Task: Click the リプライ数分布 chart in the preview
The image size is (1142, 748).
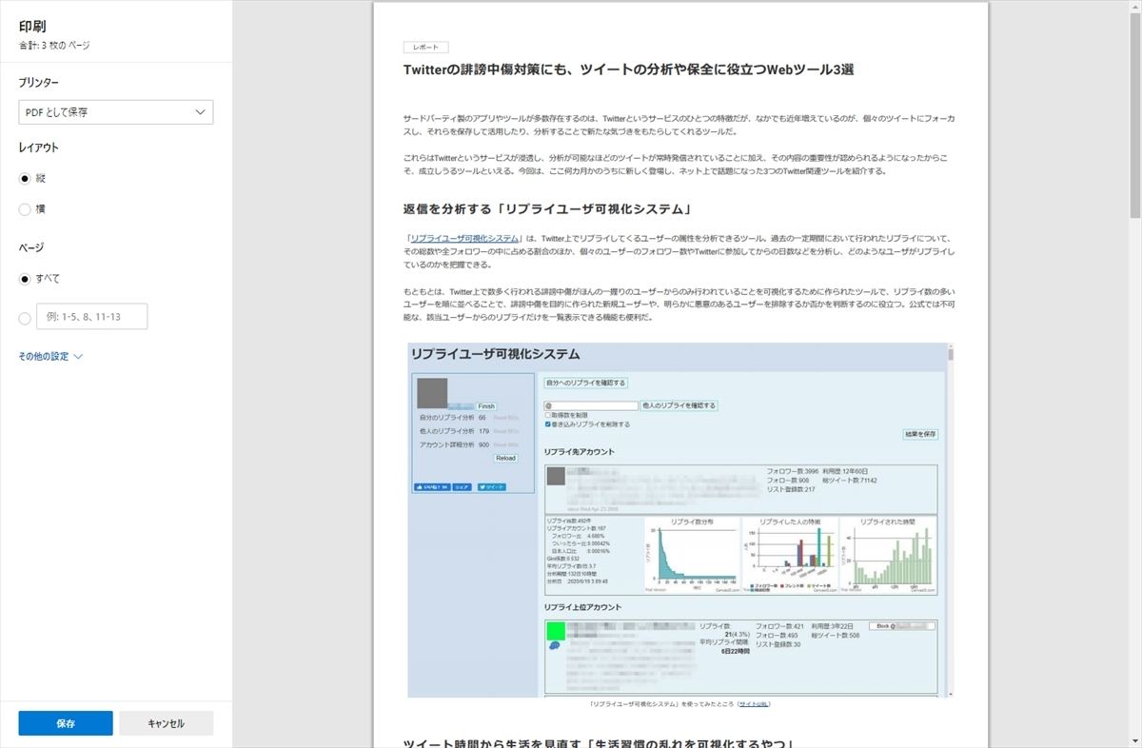Action: tap(694, 556)
